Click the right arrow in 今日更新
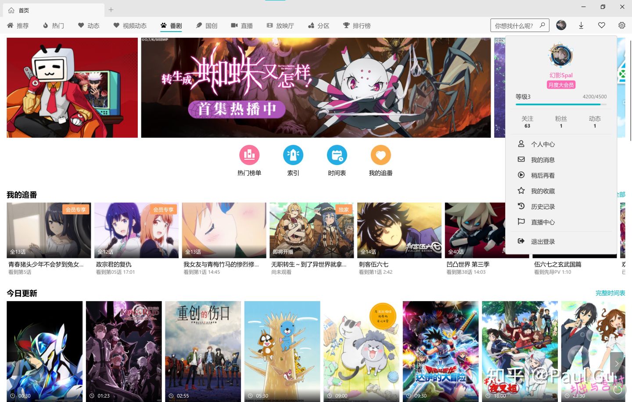Viewport: 632px width, 402px height. point(617,363)
